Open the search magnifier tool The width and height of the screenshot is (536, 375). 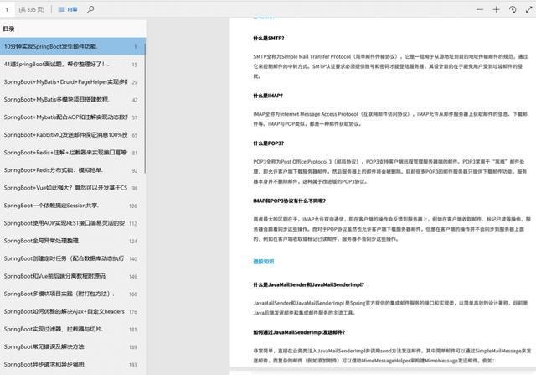(x=90, y=9)
